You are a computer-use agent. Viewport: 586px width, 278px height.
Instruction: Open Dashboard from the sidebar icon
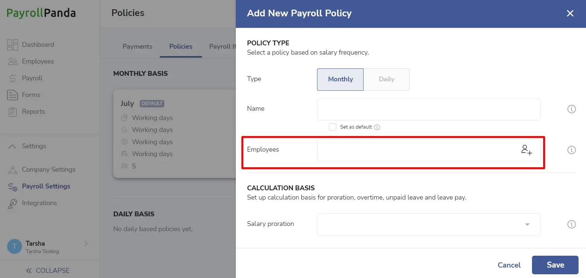(x=13, y=45)
